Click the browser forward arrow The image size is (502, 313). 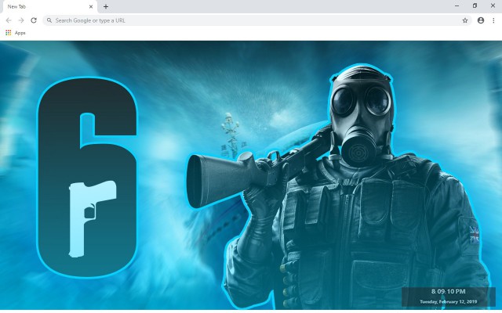click(21, 20)
